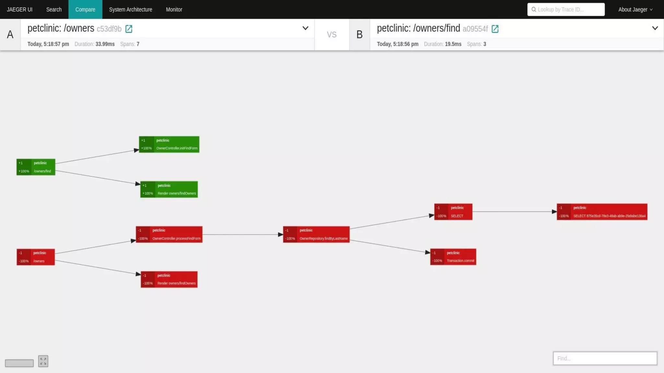Switch to the Search tab
664x373 pixels.
click(54, 9)
